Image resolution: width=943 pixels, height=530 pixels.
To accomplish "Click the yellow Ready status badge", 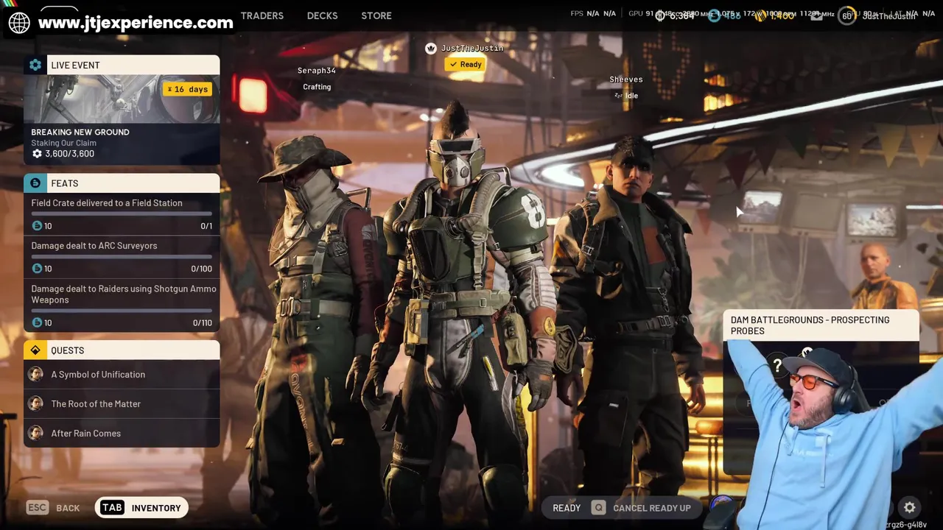I will point(465,65).
